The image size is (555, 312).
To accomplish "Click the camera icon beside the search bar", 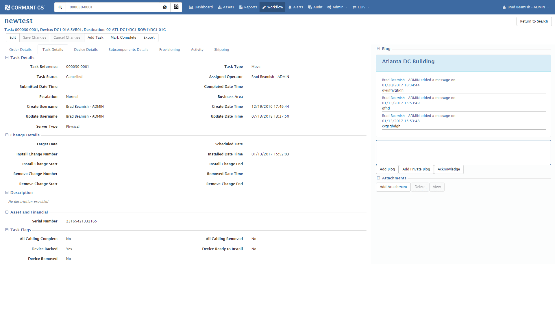I will click(x=164, y=7).
